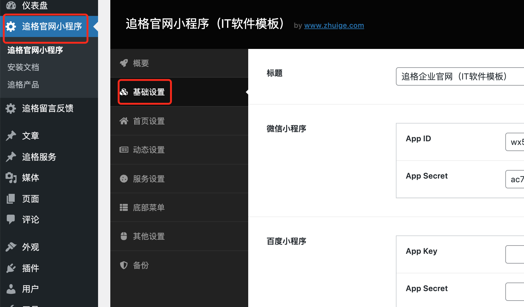The height and width of the screenshot is (307, 524).
Task: Click the 微信小程序 section label
Action: [287, 129]
